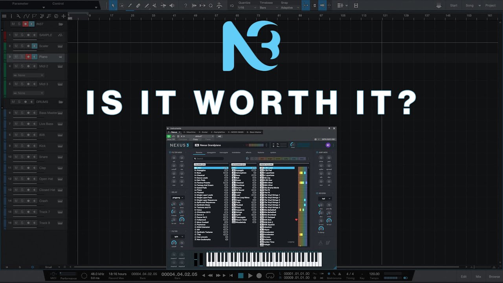Viewport: 503px width, 283px height.
Task: Open the Quantize 1/16 dropdown
Action: 246,7
